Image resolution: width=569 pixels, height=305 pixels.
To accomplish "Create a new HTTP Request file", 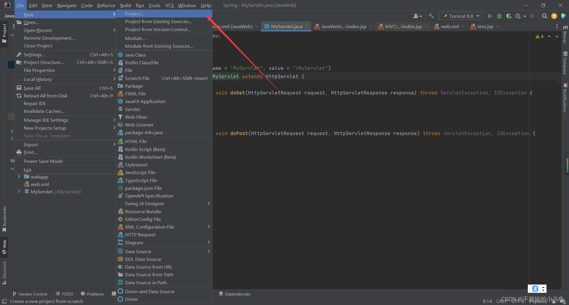I will [x=164, y=235].
